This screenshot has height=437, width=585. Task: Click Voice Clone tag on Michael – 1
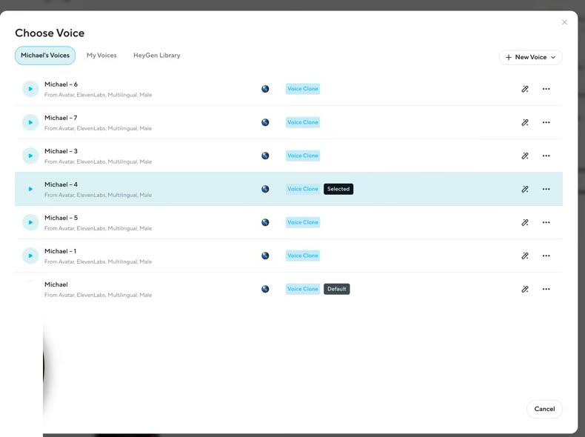point(303,256)
